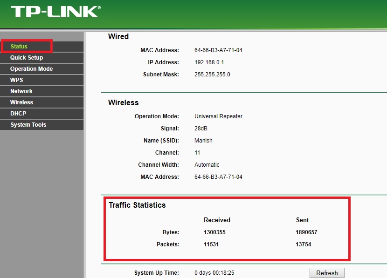Click the Universal Repeater operation mode value

pyautogui.click(x=218, y=116)
